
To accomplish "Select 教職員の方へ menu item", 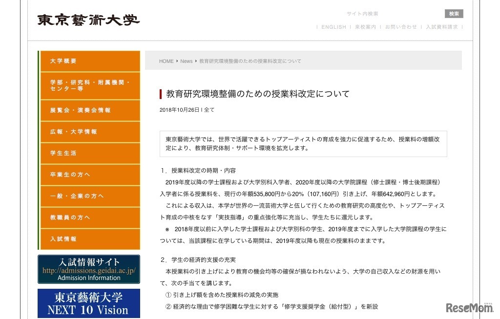I will click(x=90, y=218).
